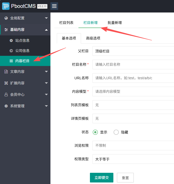
Task: Click the 浏览权限 field label
Action: point(82,146)
